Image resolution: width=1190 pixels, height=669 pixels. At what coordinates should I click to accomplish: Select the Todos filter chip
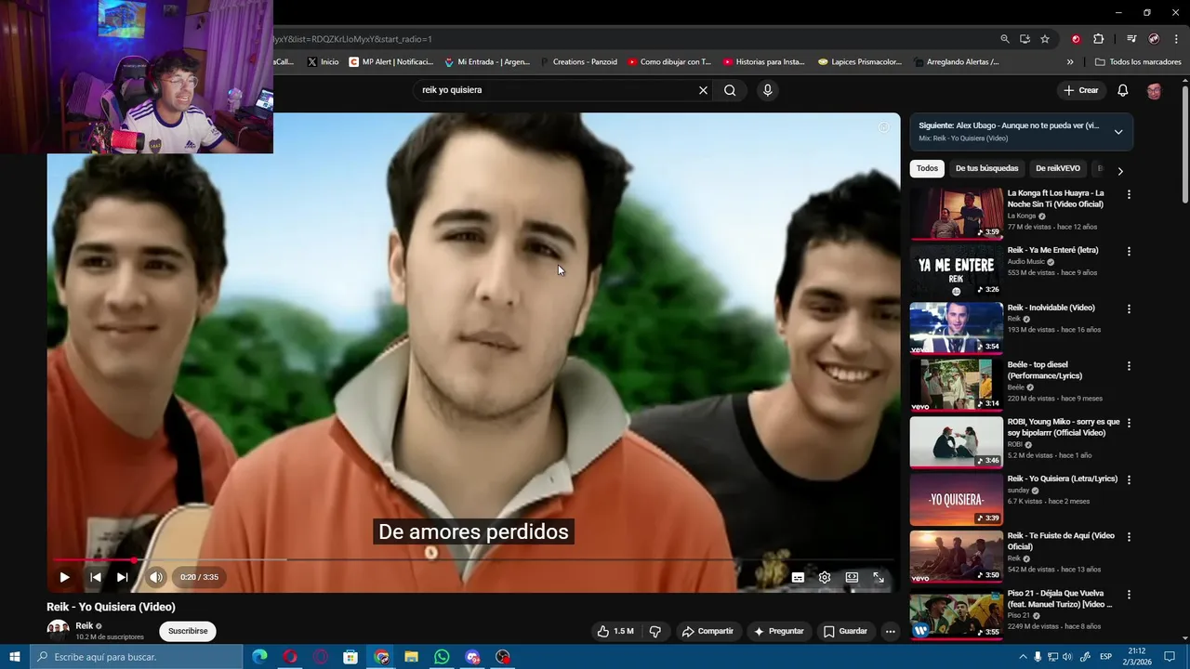[927, 168]
